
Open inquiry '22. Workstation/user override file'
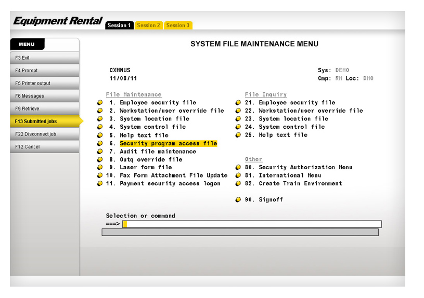pyautogui.click(x=304, y=111)
